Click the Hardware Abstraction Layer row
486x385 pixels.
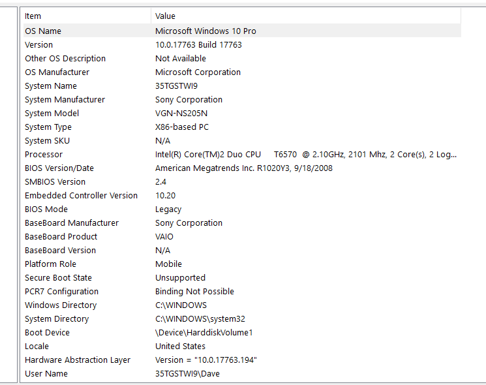[78, 360]
